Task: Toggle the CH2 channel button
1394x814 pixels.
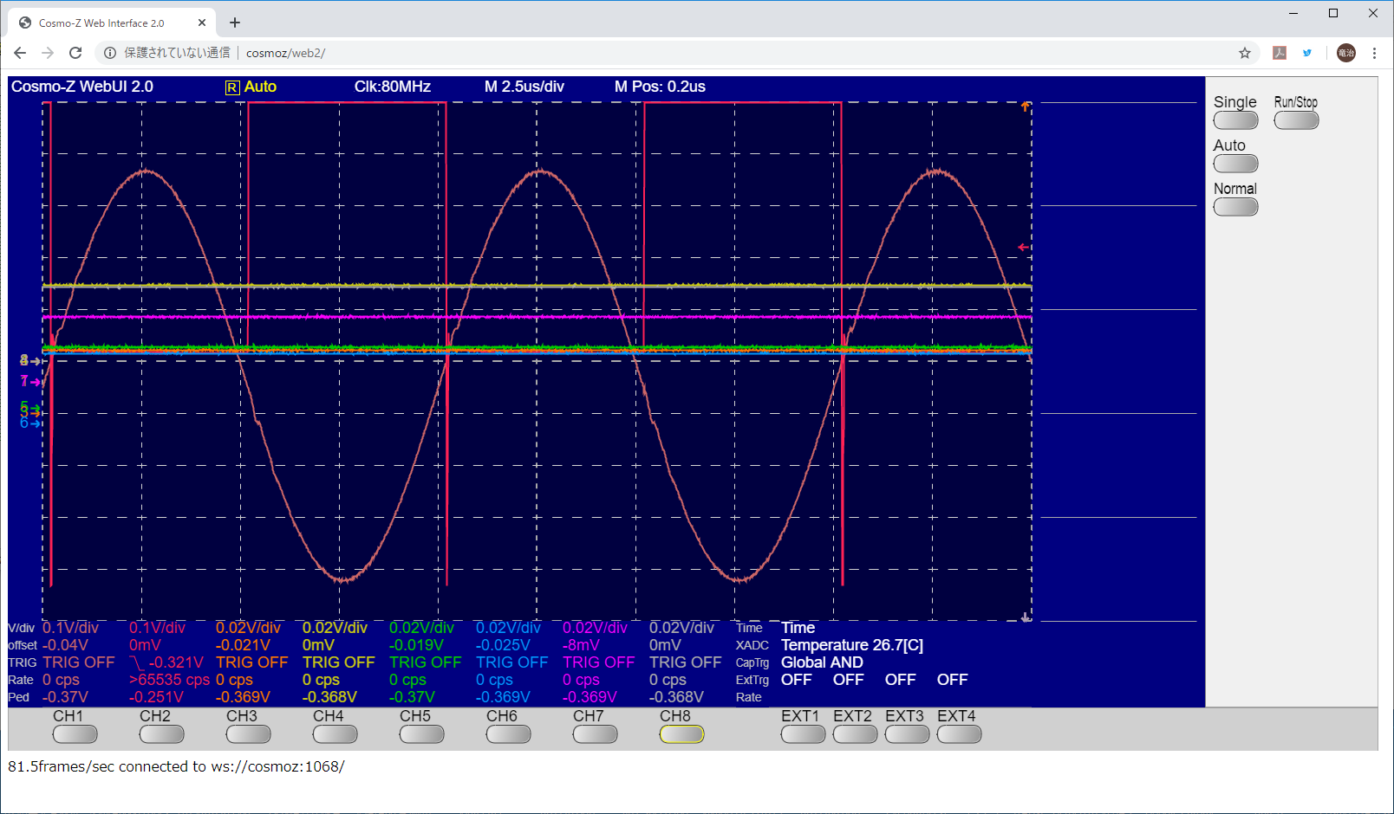Action: point(161,734)
